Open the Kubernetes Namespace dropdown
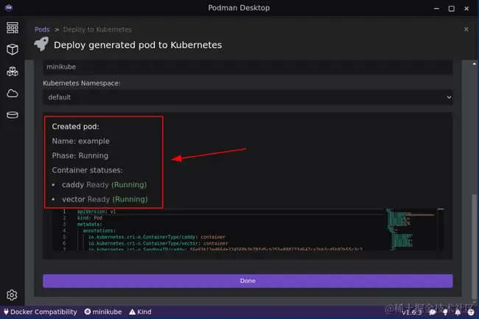Screen dimensions: 479x319 click(248, 97)
